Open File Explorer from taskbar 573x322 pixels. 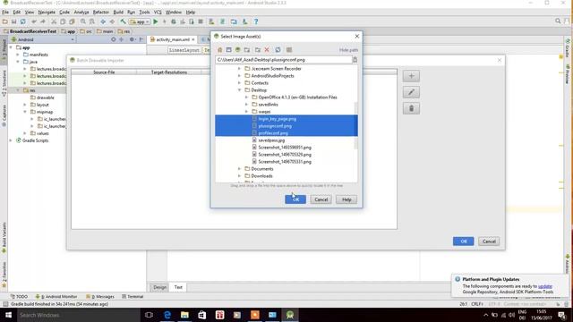point(184,315)
